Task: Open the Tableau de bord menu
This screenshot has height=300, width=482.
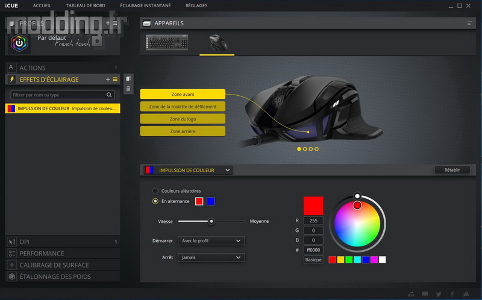Action: pos(86,5)
